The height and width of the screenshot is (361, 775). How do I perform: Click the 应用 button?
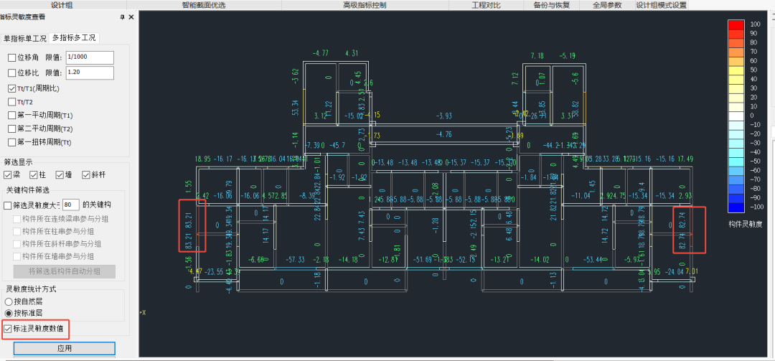65,348
